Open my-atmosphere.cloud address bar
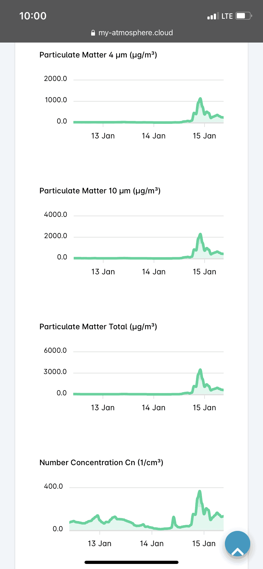Image resolution: width=263 pixels, height=569 pixels. [x=131, y=33]
